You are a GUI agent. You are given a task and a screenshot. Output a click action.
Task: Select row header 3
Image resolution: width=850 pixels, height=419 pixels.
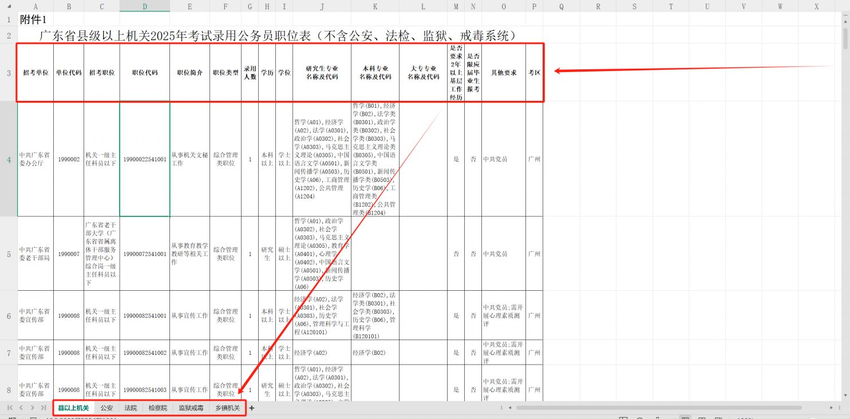(9, 73)
